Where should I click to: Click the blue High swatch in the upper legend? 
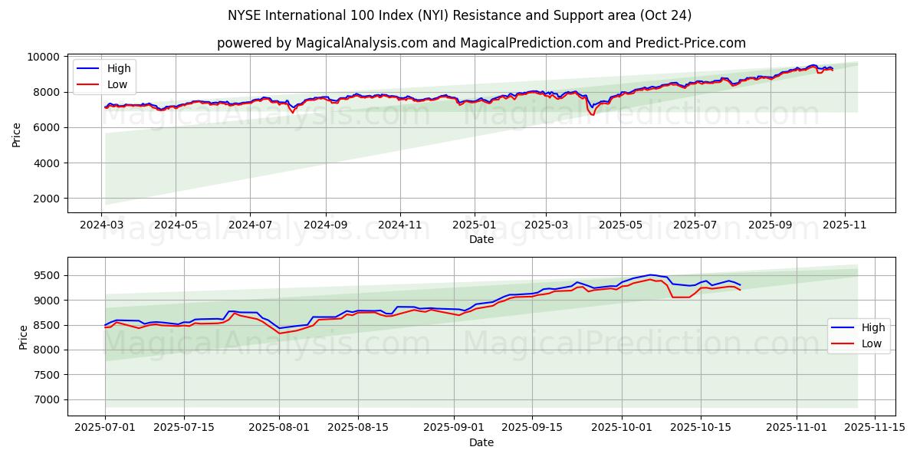(x=90, y=68)
